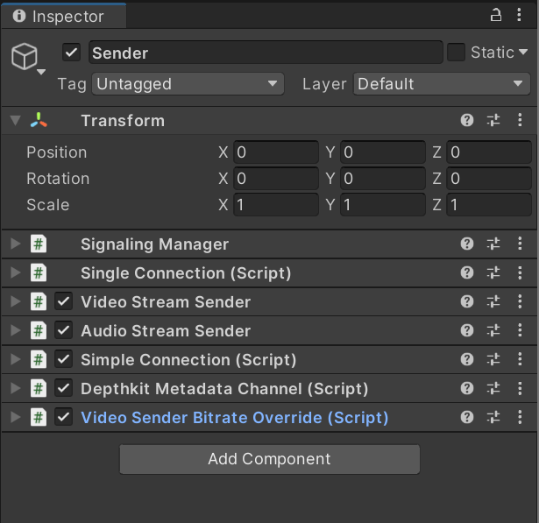Disable Video Sender Bitrate Override script

pyautogui.click(x=63, y=418)
